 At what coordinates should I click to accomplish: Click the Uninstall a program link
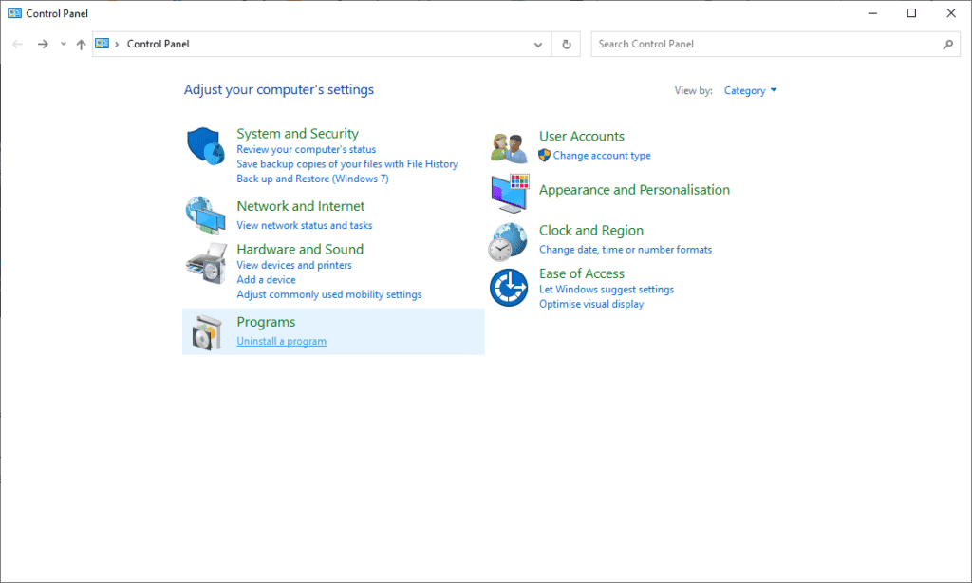[x=281, y=341]
